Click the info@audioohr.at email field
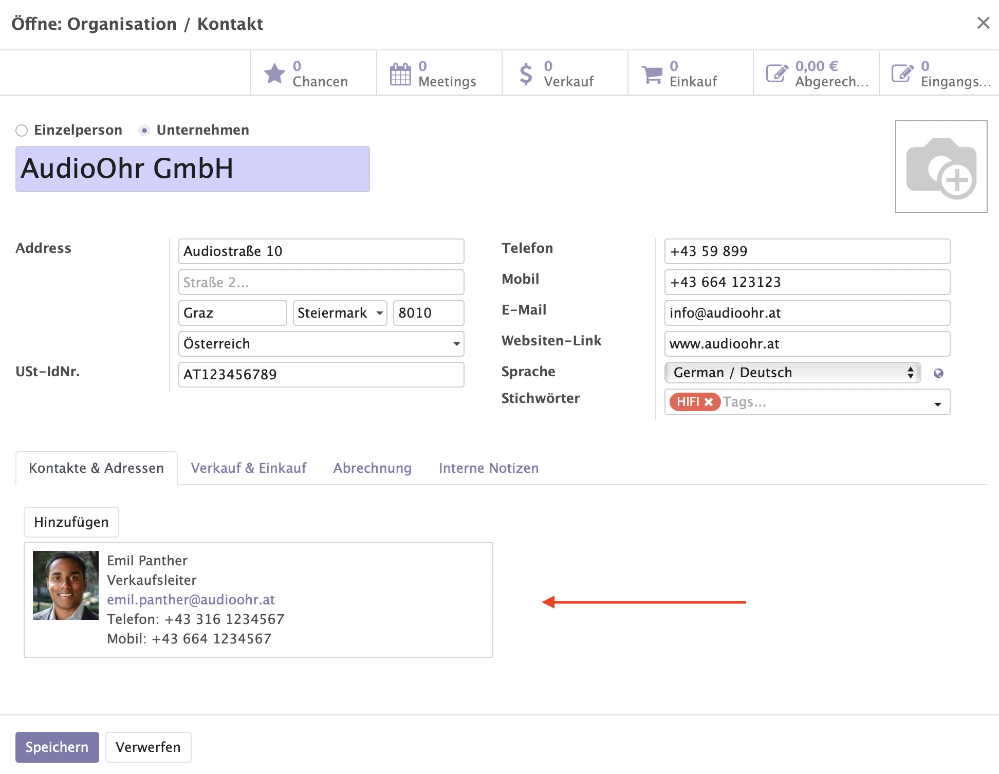Image resolution: width=999 pixels, height=774 pixels. (x=807, y=313)
